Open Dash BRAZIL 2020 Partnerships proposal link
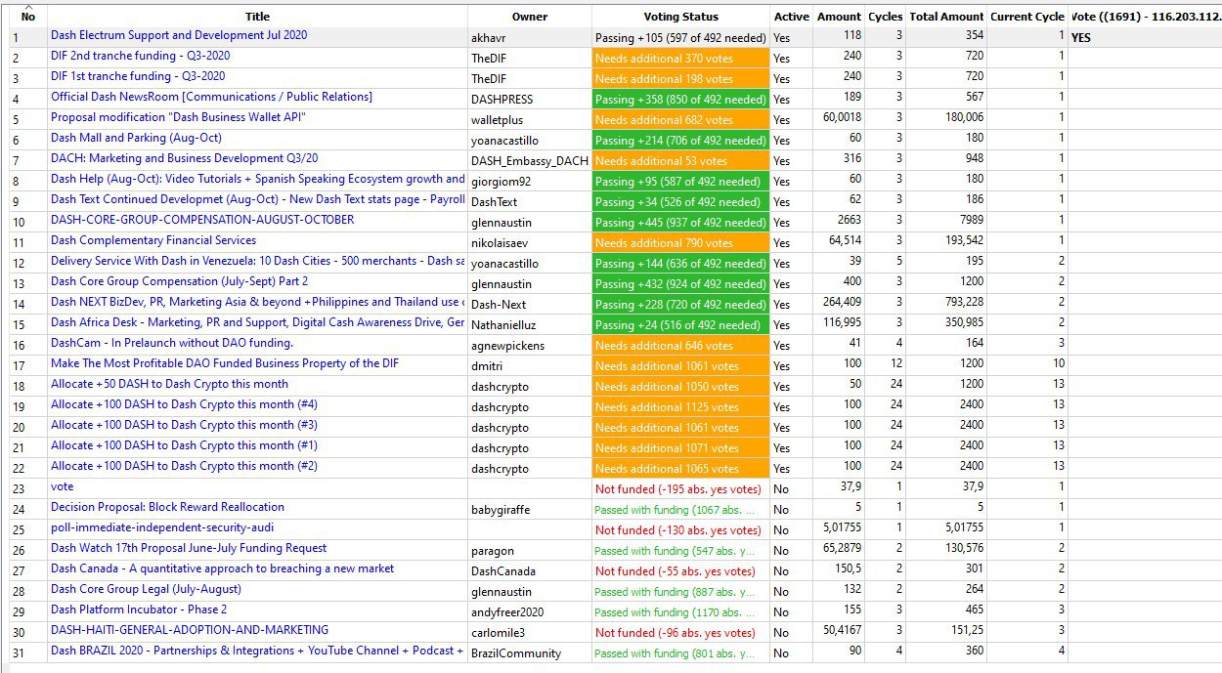The height and width of the screenshot is (673, 1222). tap(258, 651)
